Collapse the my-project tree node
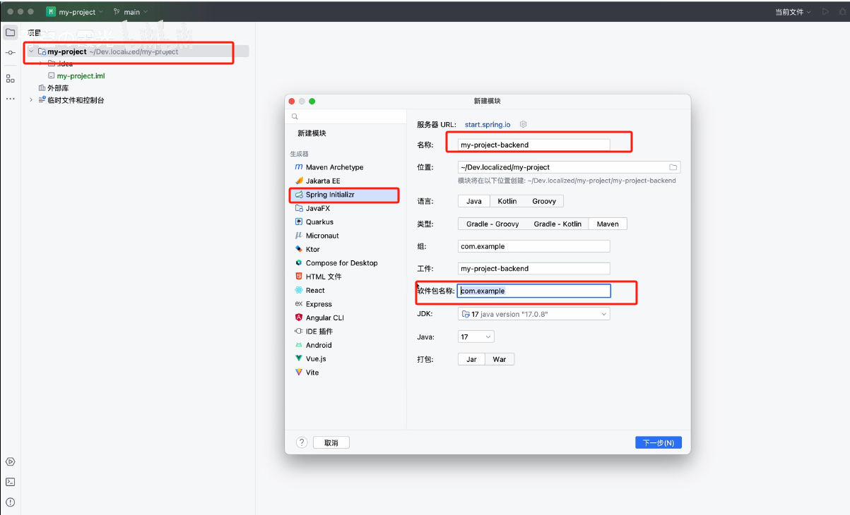Viewport: 850px width, 515px height. click(31, 51)
